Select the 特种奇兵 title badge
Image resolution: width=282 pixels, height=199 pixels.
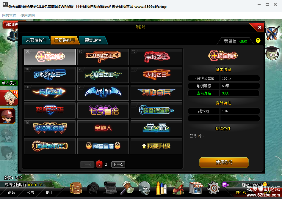156,92
